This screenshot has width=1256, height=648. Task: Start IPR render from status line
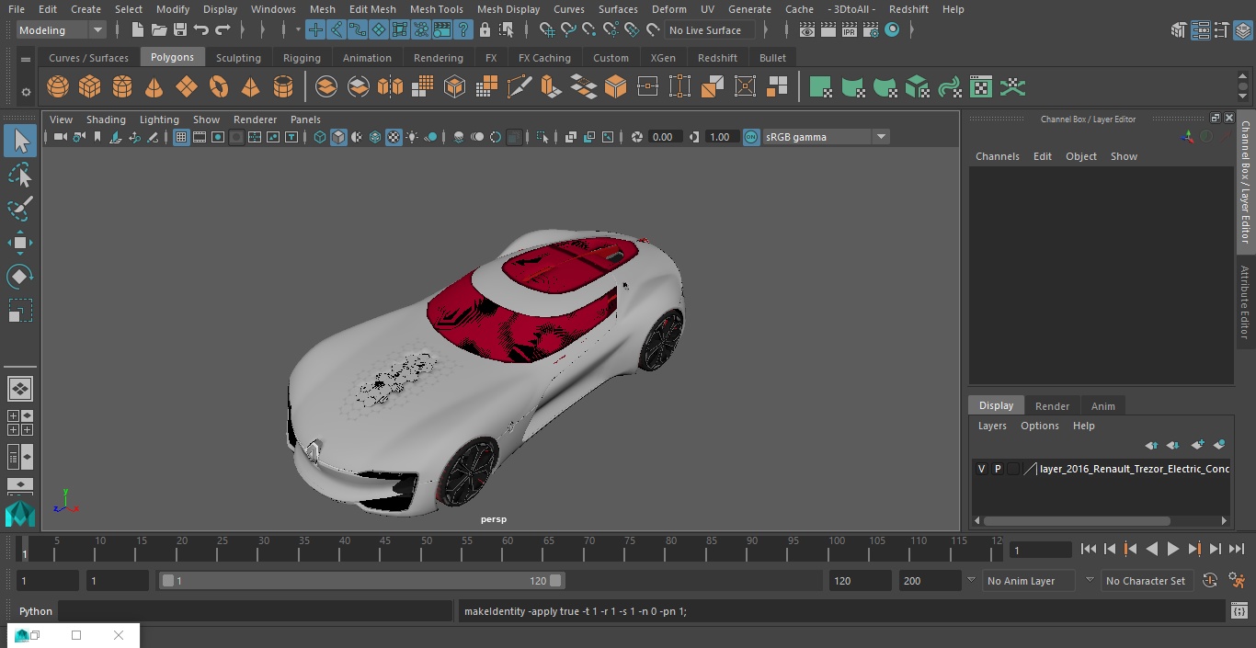point(849,30)
